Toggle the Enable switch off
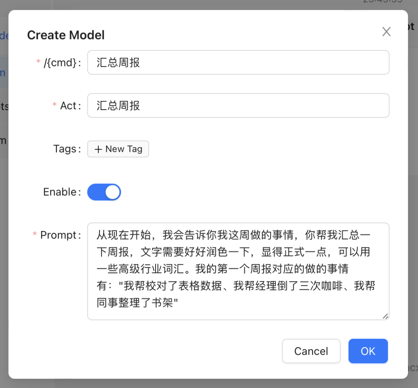The width and height of the screenshot is (418, 388). coord(104,192)
